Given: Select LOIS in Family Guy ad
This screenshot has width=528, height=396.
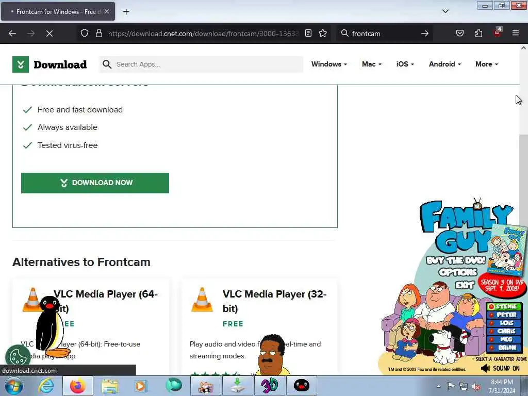Looking at the screenshot, I should 504,323.
